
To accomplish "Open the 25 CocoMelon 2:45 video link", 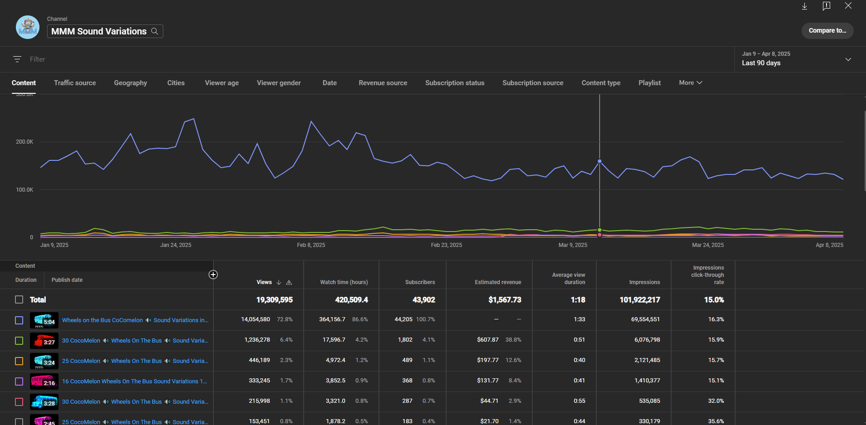I will click(x=135, y=421).
